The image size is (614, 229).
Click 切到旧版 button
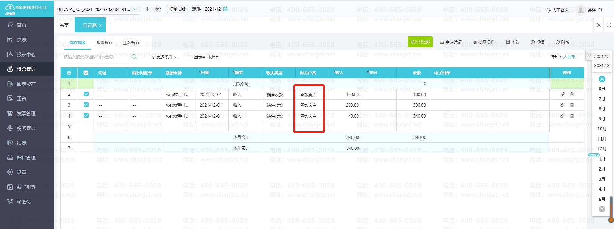click(x=177, y=9)
